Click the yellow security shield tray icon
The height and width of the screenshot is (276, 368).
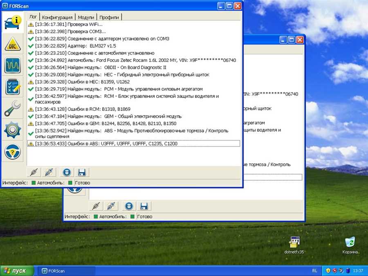[328, 271]
